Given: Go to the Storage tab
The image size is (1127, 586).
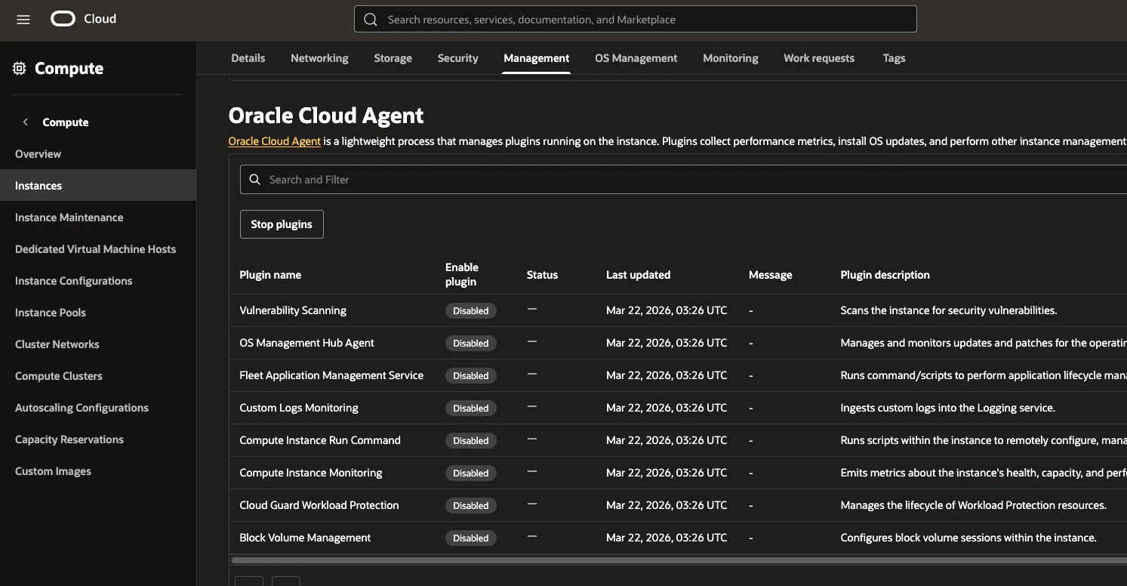Looking at the screenshot, I should pos(393,58).
